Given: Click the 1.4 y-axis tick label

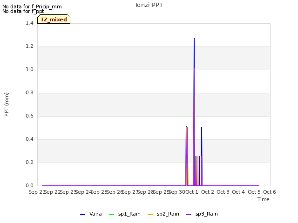Looking at the screenshot, I should tap(29, 23).
